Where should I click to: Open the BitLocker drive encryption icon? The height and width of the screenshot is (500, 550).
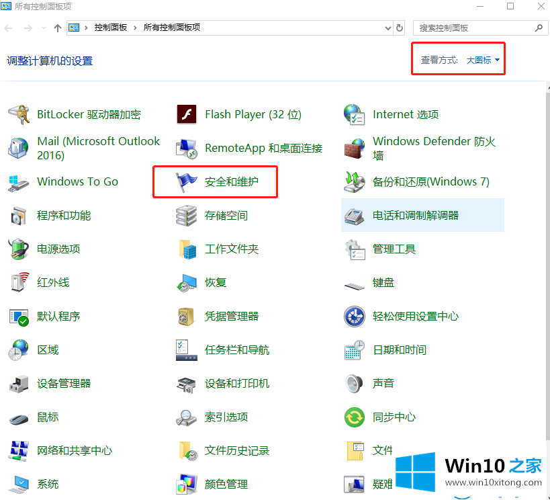[x=19, y=114]
